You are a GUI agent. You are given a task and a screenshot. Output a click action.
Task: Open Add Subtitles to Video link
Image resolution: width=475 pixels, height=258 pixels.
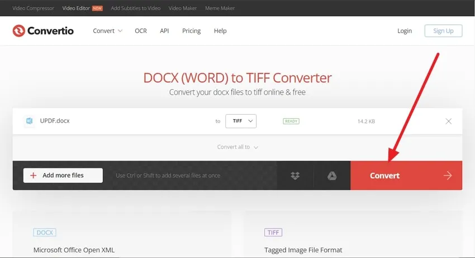click(136, 8)
